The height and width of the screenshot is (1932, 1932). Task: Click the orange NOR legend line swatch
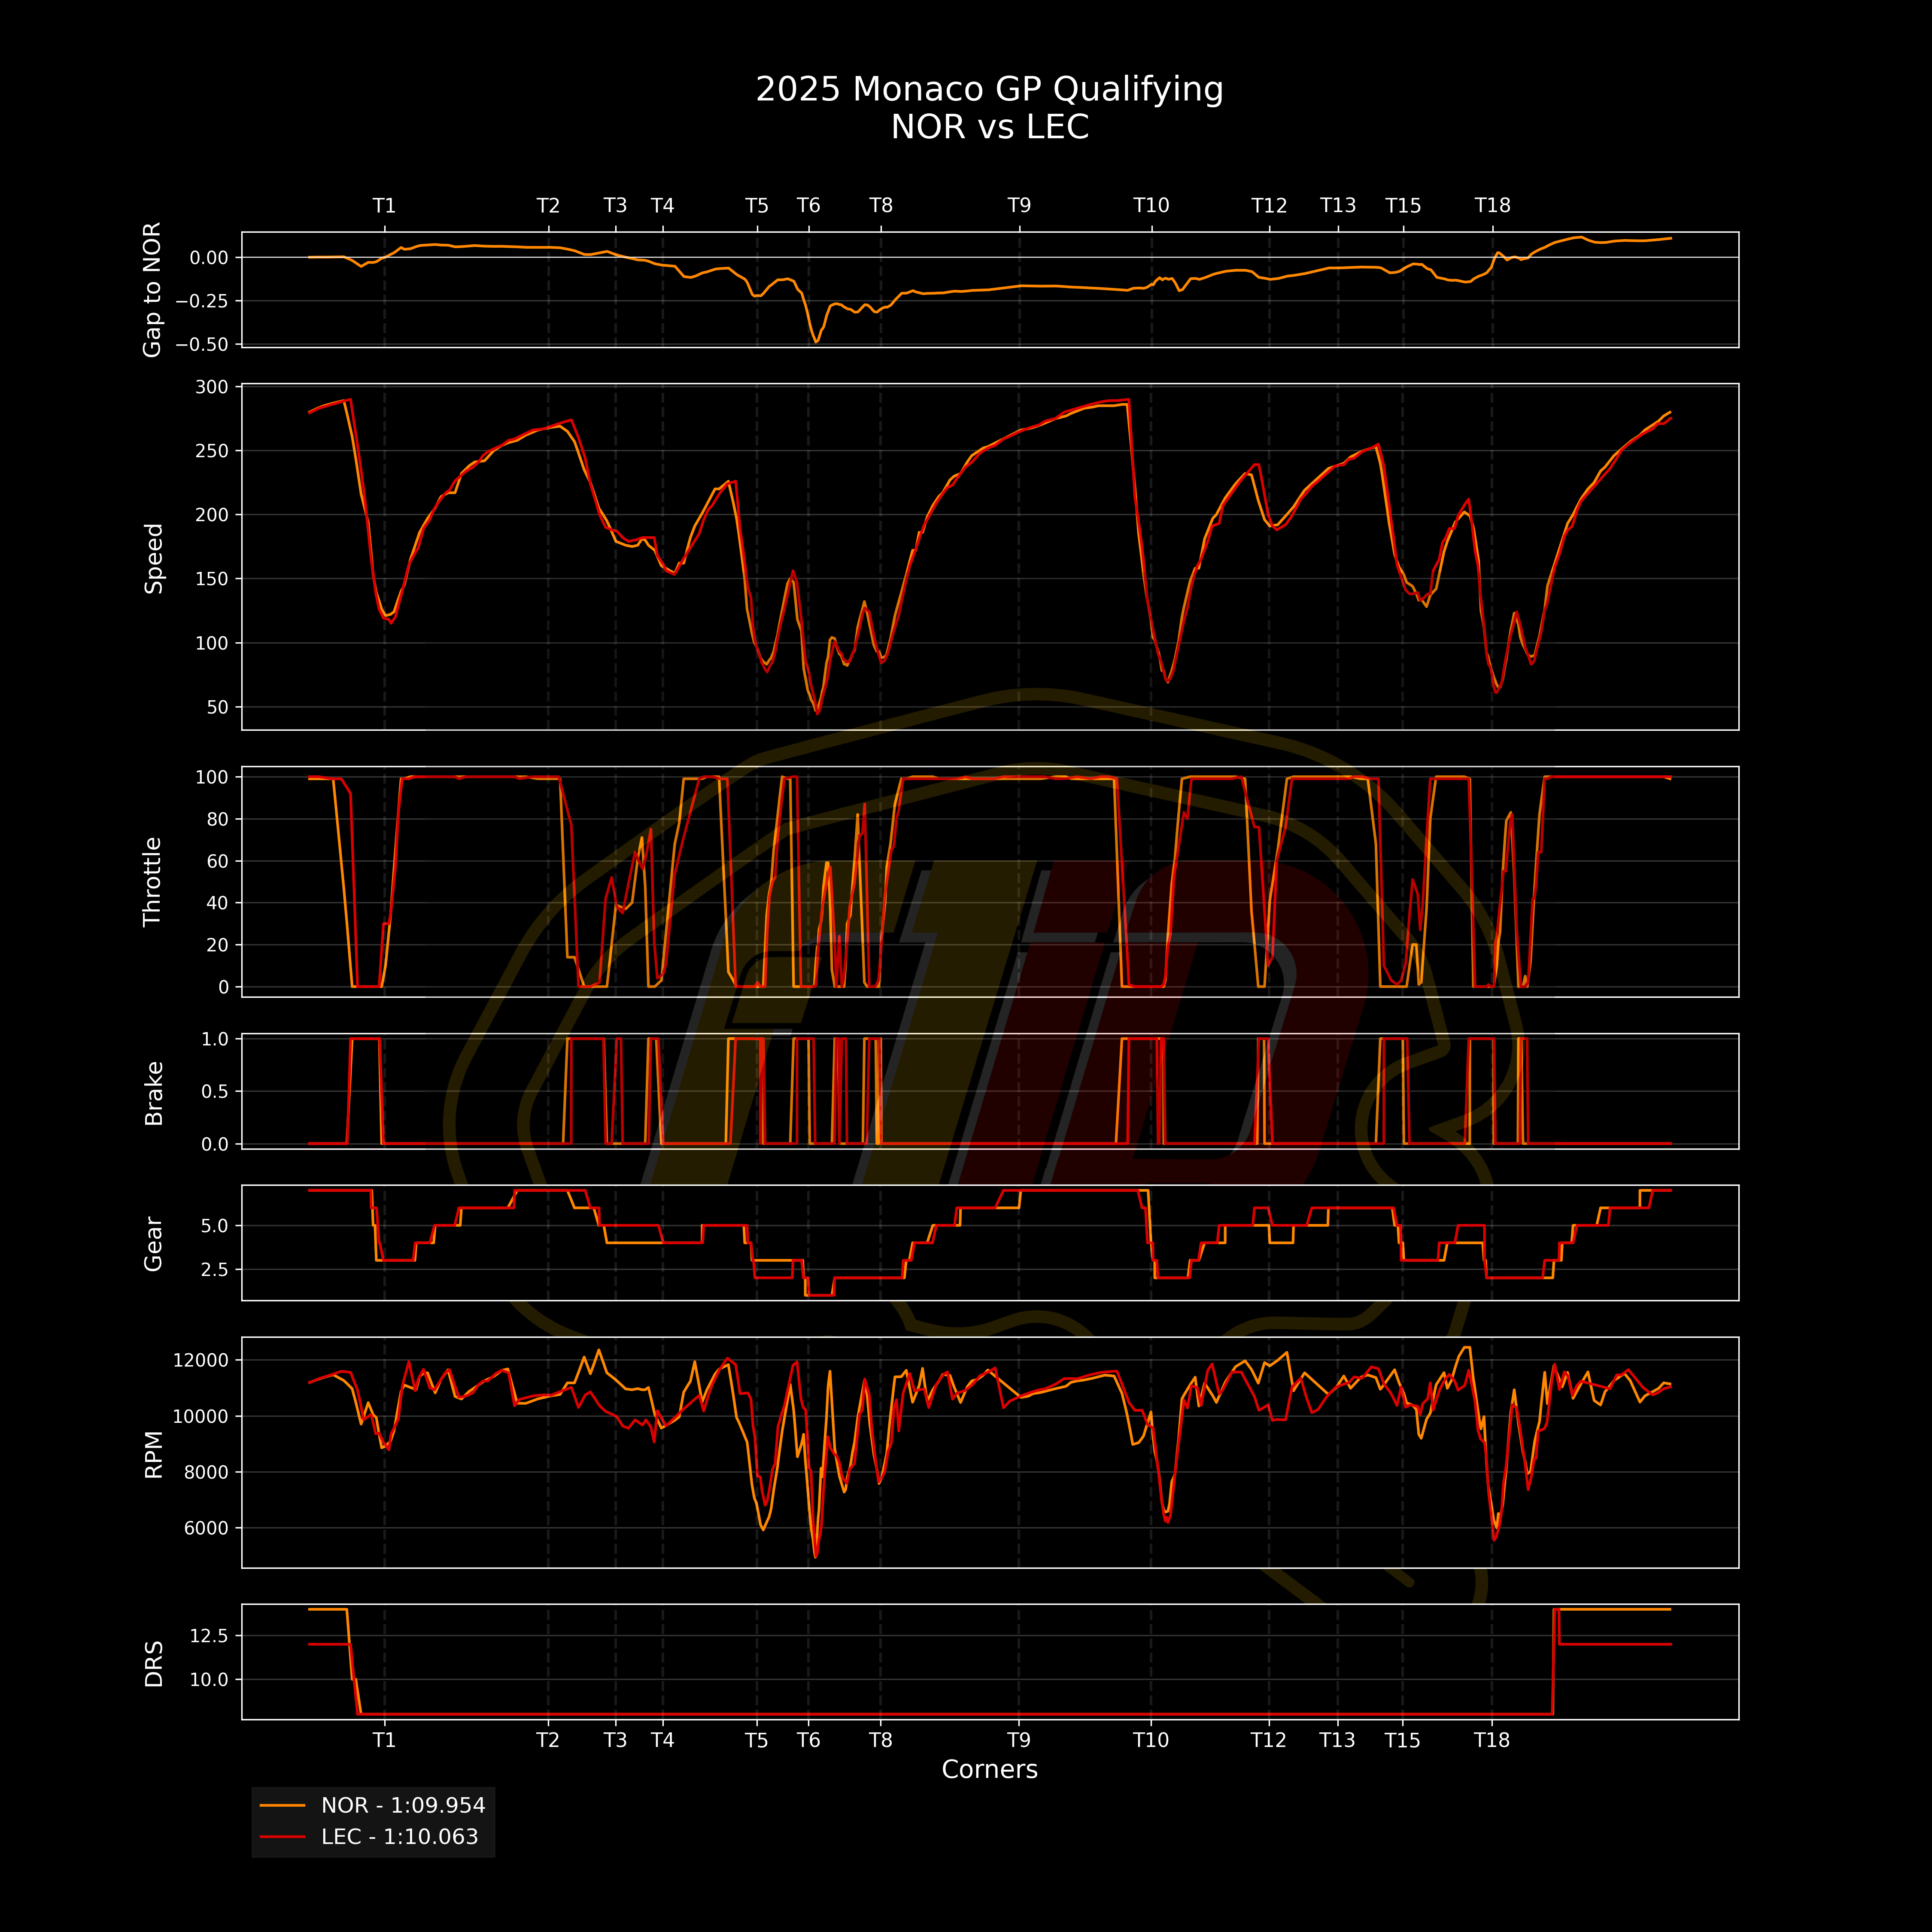coord(282,1805)
